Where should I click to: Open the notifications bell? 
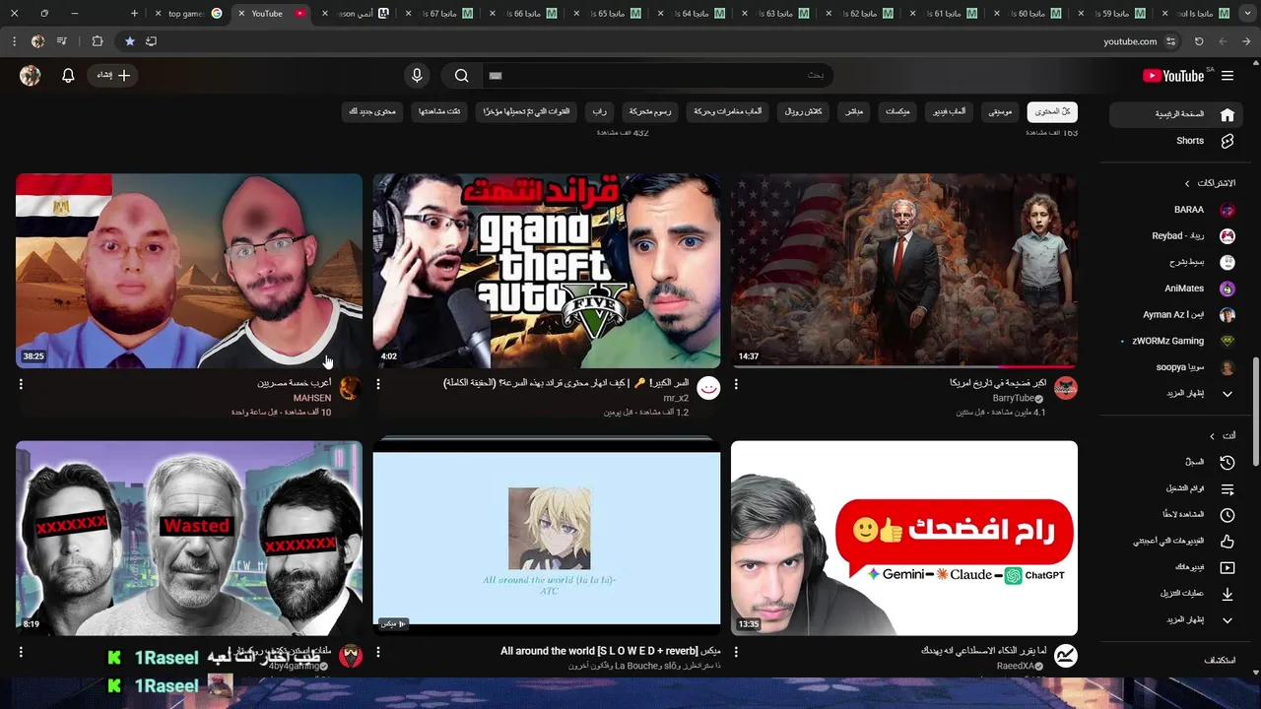click(x=68, y=76)
